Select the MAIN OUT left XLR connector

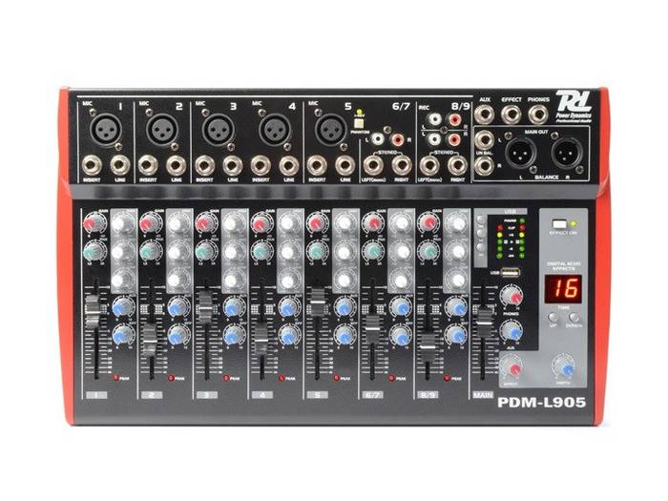pos(521,154)
